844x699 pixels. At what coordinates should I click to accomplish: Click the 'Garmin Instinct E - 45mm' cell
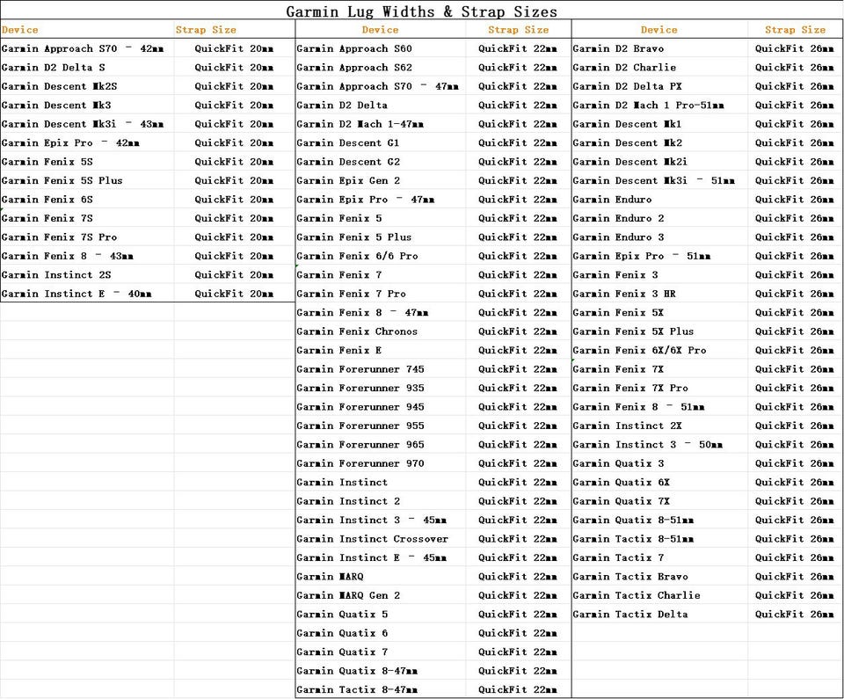[x=381, y=557]
